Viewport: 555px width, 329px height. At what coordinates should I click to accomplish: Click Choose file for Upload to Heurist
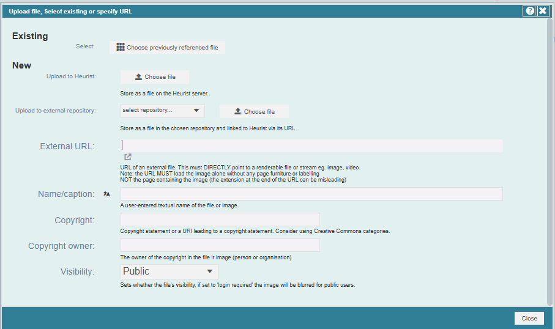pos(155,77)
